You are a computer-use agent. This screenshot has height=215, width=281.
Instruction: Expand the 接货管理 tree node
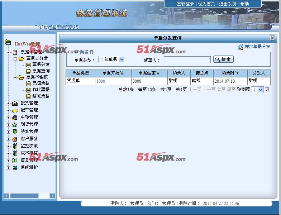point(9,103)
